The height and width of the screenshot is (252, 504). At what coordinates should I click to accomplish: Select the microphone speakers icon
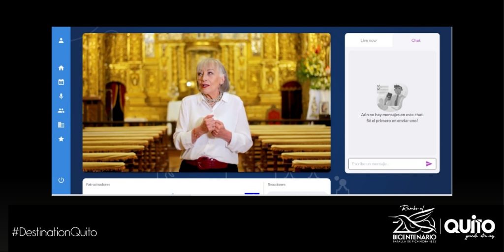pos(61,96)
